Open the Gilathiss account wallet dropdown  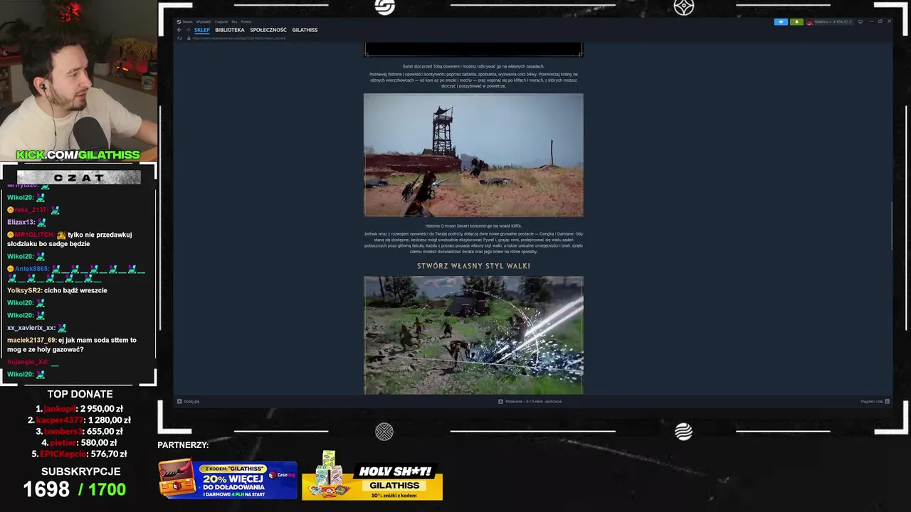pyautogui.click(x=833, y=22)
